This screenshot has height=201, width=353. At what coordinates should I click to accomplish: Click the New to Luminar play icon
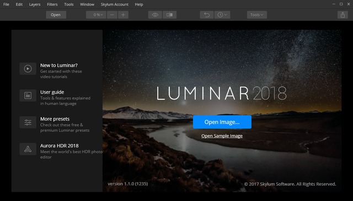(x=28, y=69)
